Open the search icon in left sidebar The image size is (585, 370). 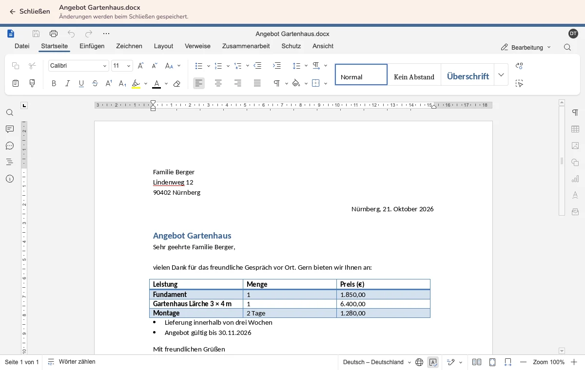[x=10, y=112]
